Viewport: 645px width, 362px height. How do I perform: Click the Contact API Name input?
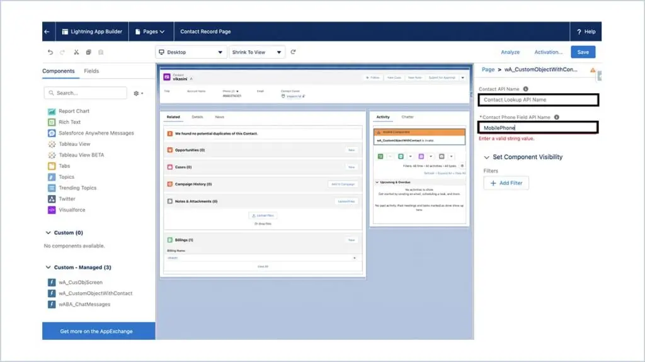coord(538,100)
